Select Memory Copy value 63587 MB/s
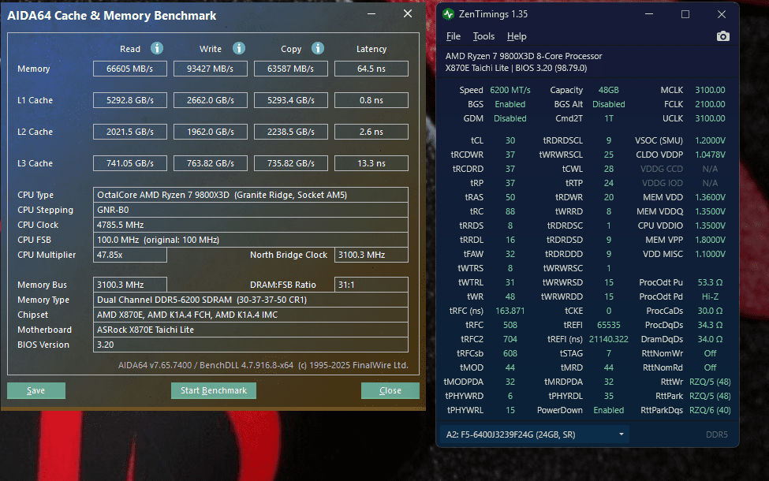Image resolution: width=769 pixels, height=481 pixels. click(x=291, y=69)
